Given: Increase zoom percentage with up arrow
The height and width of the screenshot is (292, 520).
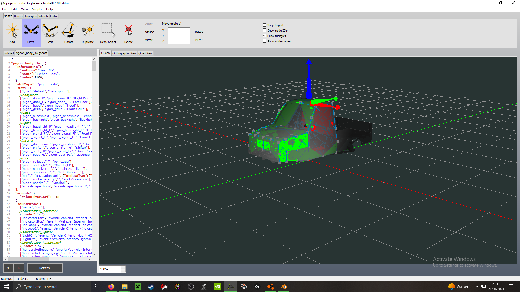Looking at the screenshot, I should point(123,267).
